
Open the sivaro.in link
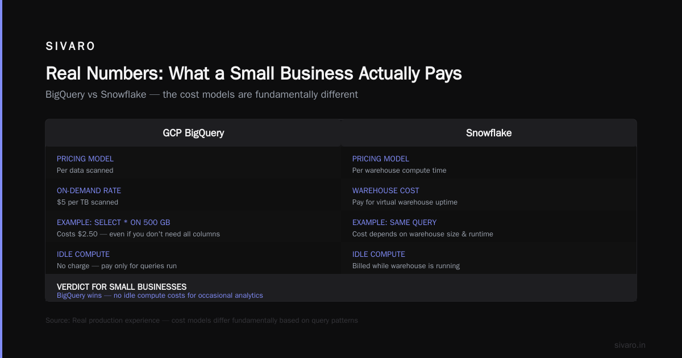(630, 345)
